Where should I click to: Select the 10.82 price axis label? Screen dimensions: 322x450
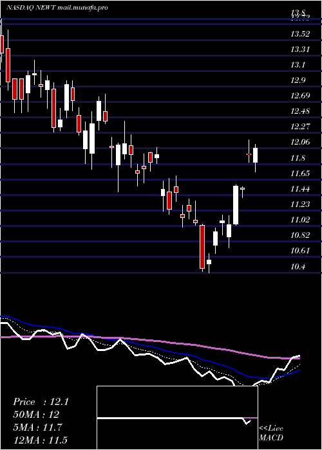pos(300,235)
